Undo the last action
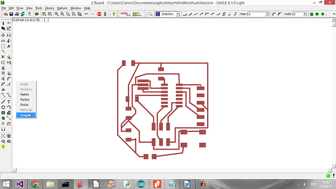This screenshot has height=189, width=336. 87,14
